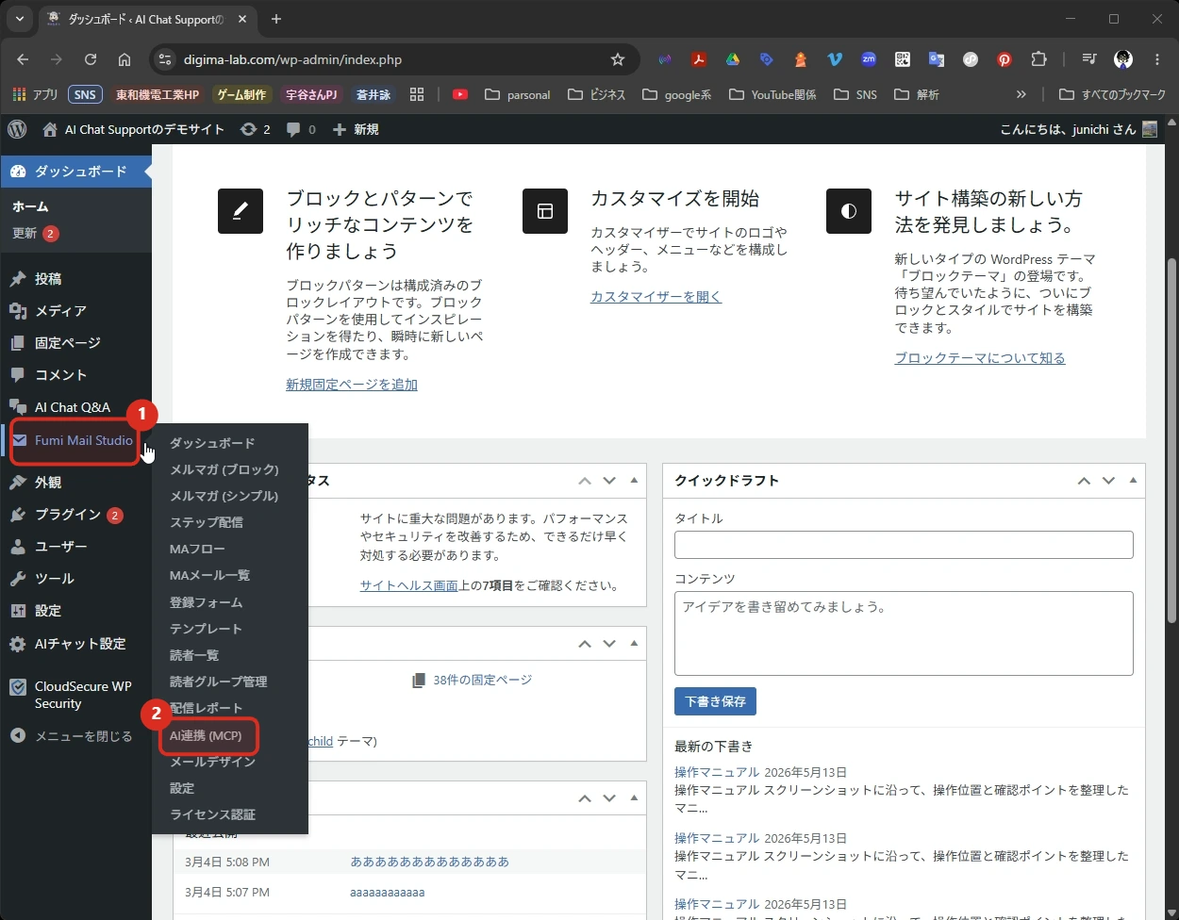Open the SNS bookmark button
This screenshot has width=1179, height=920.
tap(85, 94)
